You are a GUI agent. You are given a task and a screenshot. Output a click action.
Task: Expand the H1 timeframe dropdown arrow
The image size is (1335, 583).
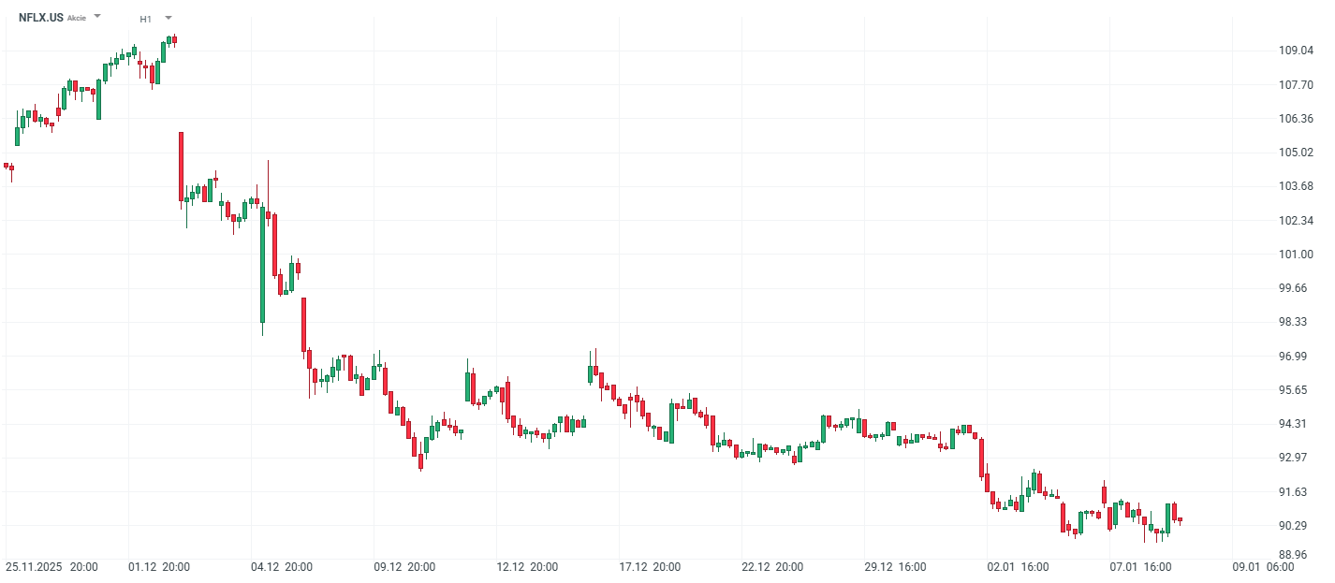coord(168,18)
